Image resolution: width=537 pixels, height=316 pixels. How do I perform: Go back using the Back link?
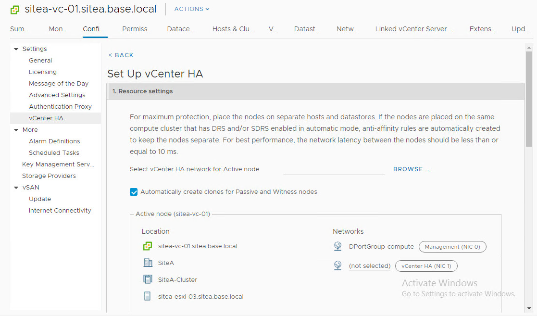[121, 55]
